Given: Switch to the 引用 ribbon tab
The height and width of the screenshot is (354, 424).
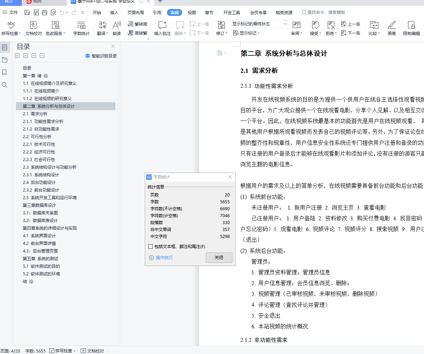Looking at the screenshot, I should pos(157,12).
